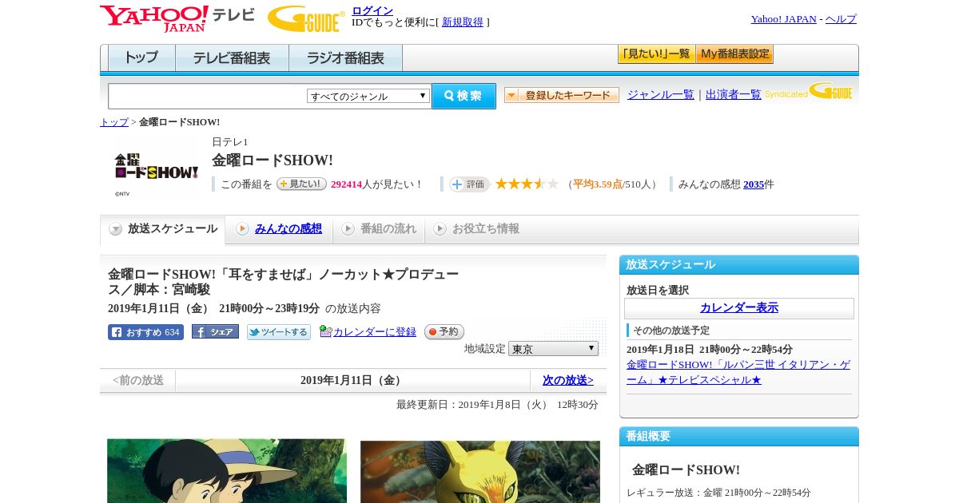Click the Twitter ツイートする button
Screen dimensions: 959x503
pyautogui.click(x=279, y=332)
